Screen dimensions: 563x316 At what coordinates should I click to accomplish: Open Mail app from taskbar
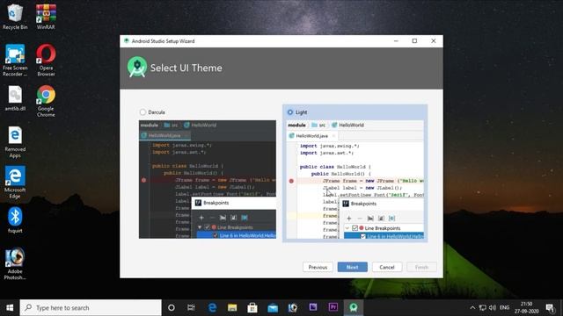tap(273, 308)
